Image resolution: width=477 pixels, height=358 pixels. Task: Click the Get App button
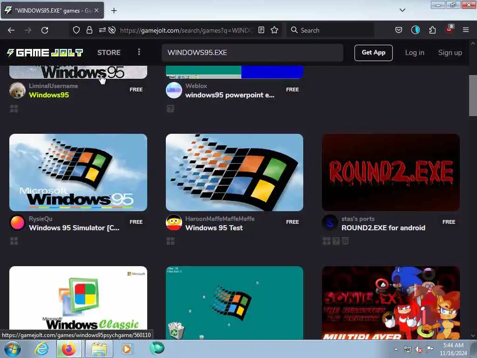coord(373,53)
